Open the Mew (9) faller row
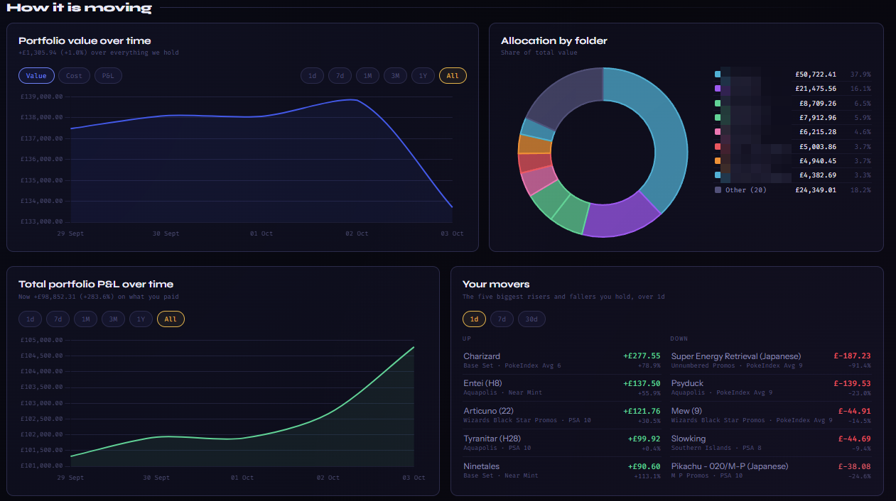 [x=771, y=415]
